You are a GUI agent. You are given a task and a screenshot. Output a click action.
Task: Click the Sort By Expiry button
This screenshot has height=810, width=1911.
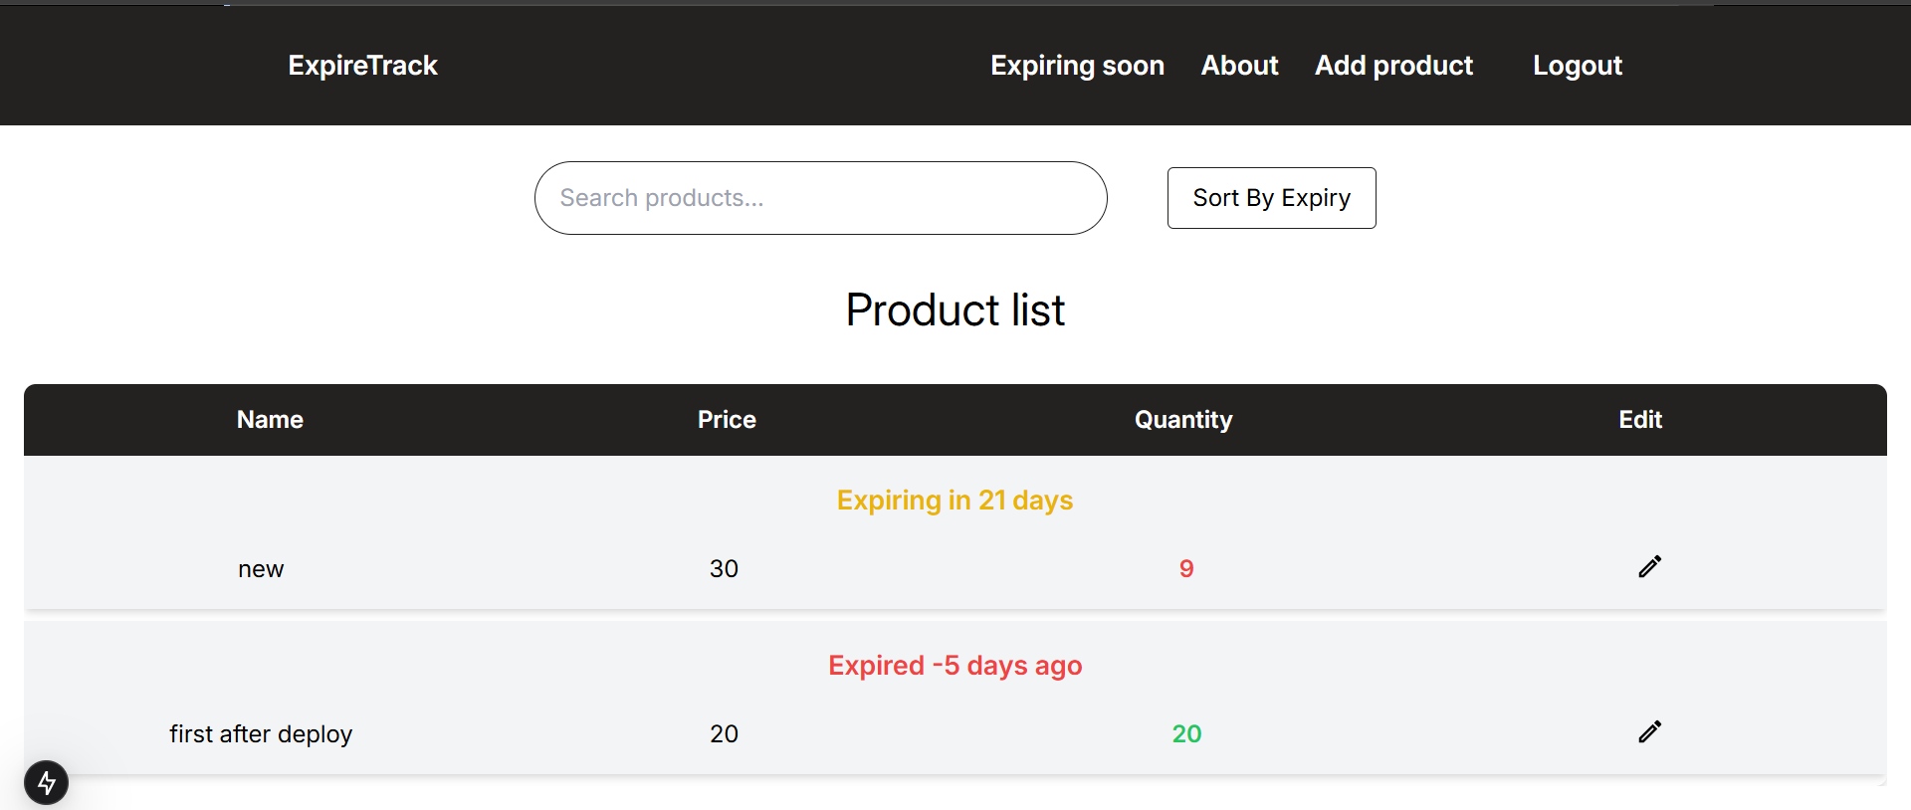pyautogui.click(x=1271, y=198)
